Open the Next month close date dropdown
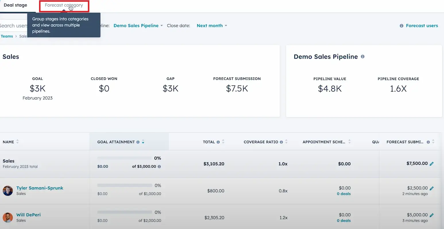Viewport: 444px width, 229px height. pyautogui.click(x=212, y=26)
